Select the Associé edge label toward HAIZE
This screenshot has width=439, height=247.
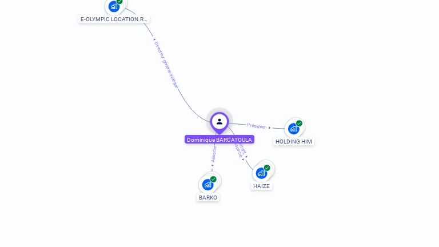coord(238,151)
